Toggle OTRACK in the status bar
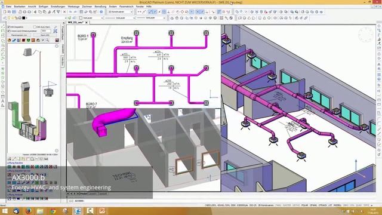This screenshot has width=382, height=215. [x=322, y=205]
